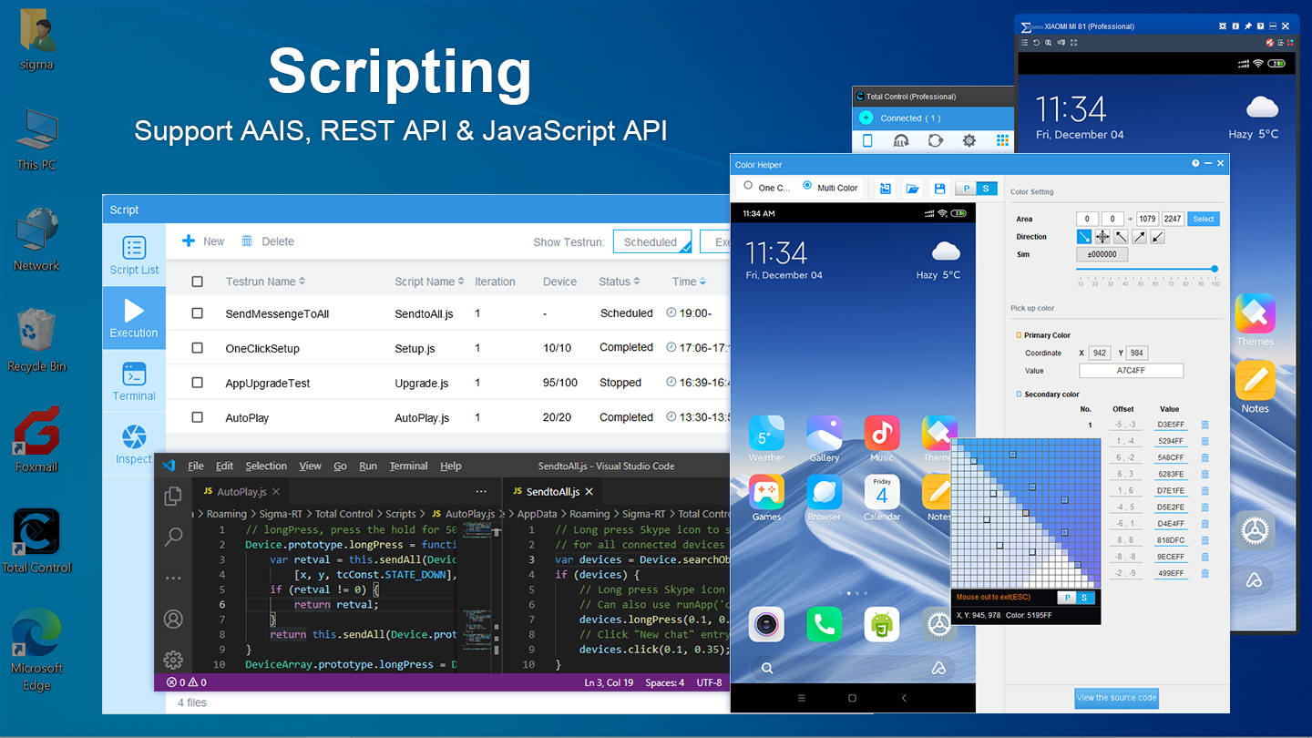Open Terminal in Script sidebar

tap(134, 381)
